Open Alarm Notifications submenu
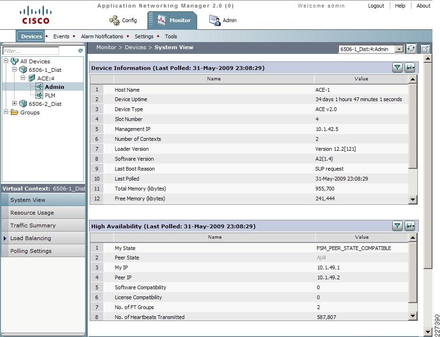 pos(102,36)
